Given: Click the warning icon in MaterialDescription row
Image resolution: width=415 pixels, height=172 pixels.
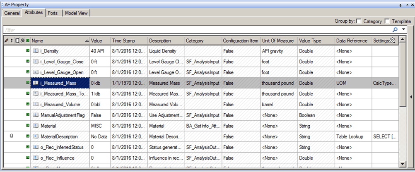Looking at the screenshot, I should pos(11,136).
